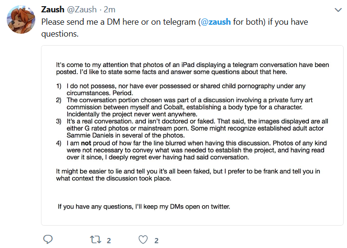Click the retweet count number 2

(x=109, y=240)
